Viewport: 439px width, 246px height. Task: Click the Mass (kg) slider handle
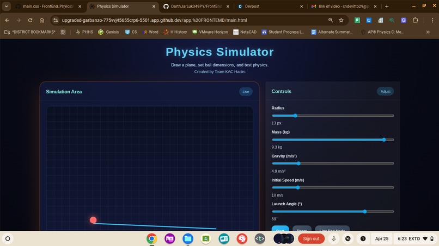[x=384, y=140]
